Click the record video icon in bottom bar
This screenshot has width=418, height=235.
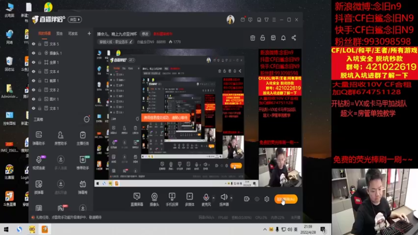click(x=247, y=199)
